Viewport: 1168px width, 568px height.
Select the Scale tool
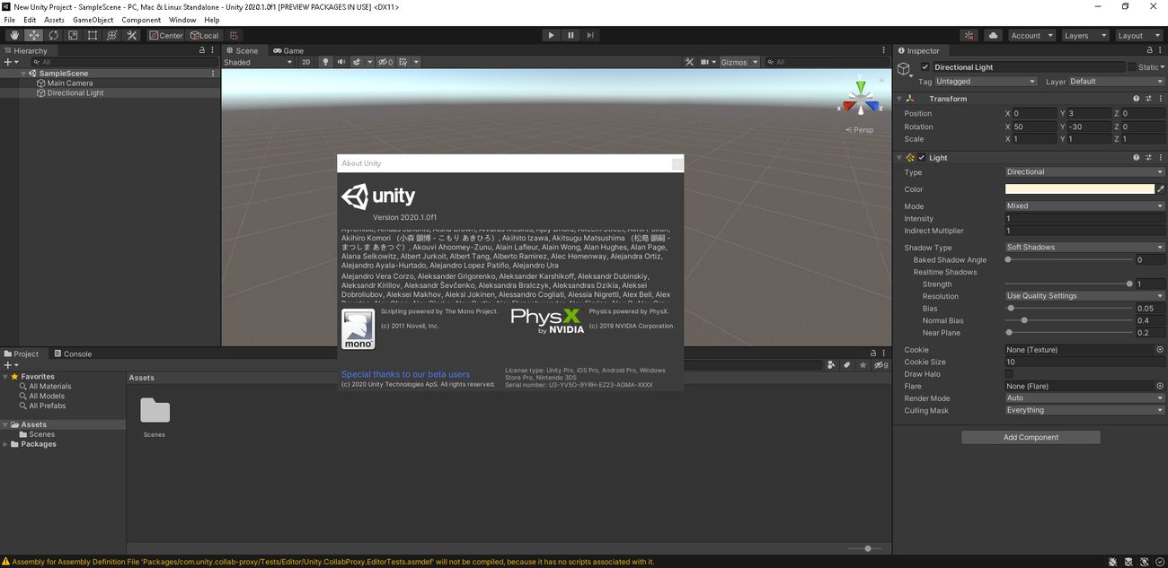73,35
